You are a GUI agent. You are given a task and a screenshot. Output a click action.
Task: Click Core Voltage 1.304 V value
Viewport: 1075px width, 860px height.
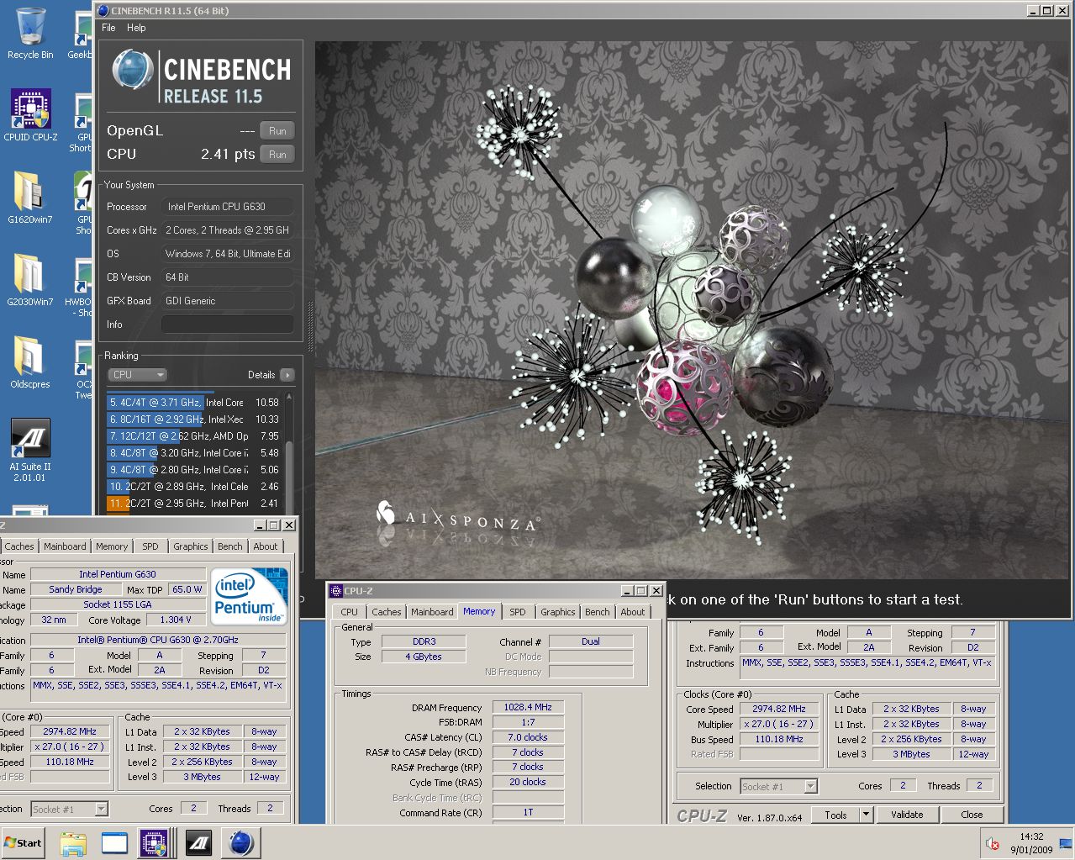[x=175, y=620]
